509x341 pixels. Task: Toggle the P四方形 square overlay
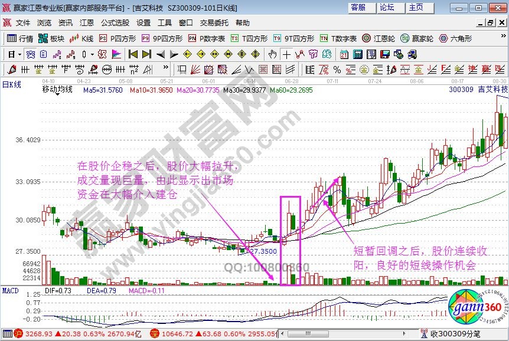pos(117,38)
